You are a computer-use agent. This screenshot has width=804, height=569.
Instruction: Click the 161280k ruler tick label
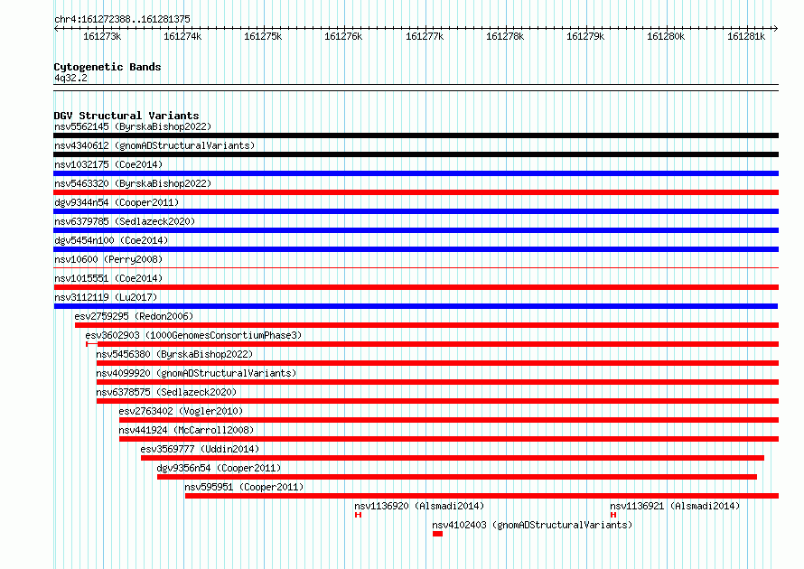[x=666, y=36]
